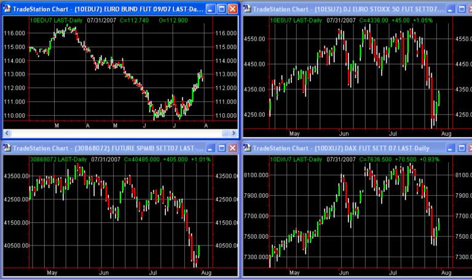472x280 pixels.
Task: Maximize the EURO BUND chart window
Action: point(221,9)
